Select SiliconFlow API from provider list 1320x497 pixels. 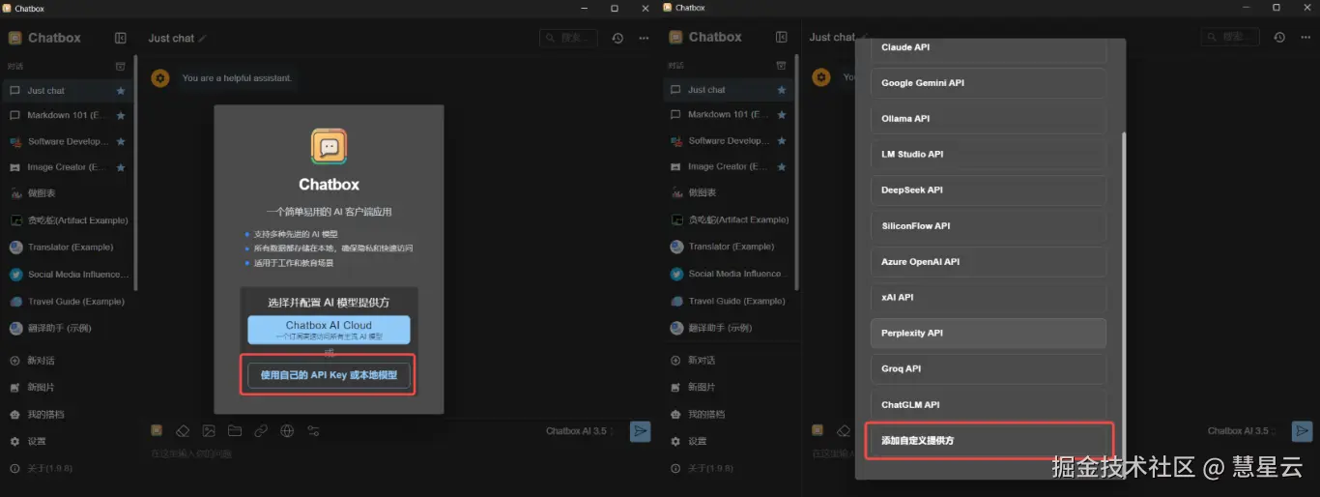pyautogui.click(x=988, y=226)
